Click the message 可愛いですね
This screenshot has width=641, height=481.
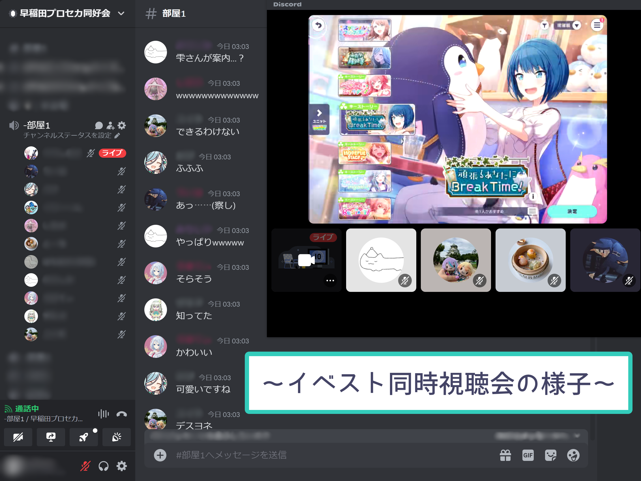pyautogui.click(x=203, y=389)
